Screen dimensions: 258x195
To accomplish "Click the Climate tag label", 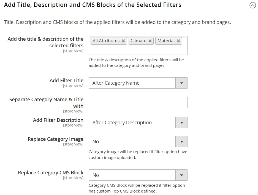I will click(138, 41).
